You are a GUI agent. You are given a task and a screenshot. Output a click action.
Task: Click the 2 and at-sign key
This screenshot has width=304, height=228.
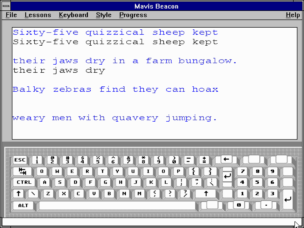pos(52,160)
